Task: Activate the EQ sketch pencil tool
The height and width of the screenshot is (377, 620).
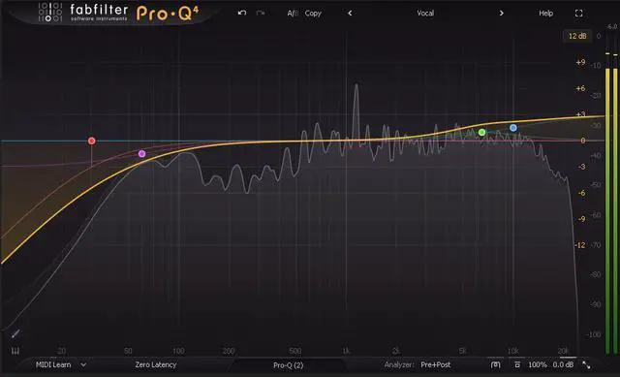Action: pos(15,334)
